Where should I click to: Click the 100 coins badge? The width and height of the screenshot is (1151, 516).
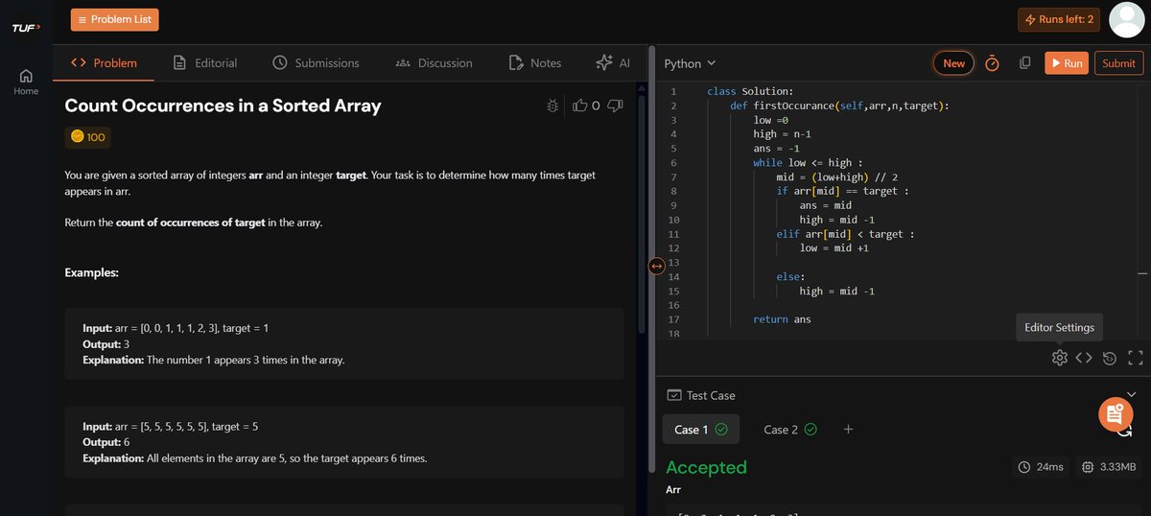coord(87,137)
